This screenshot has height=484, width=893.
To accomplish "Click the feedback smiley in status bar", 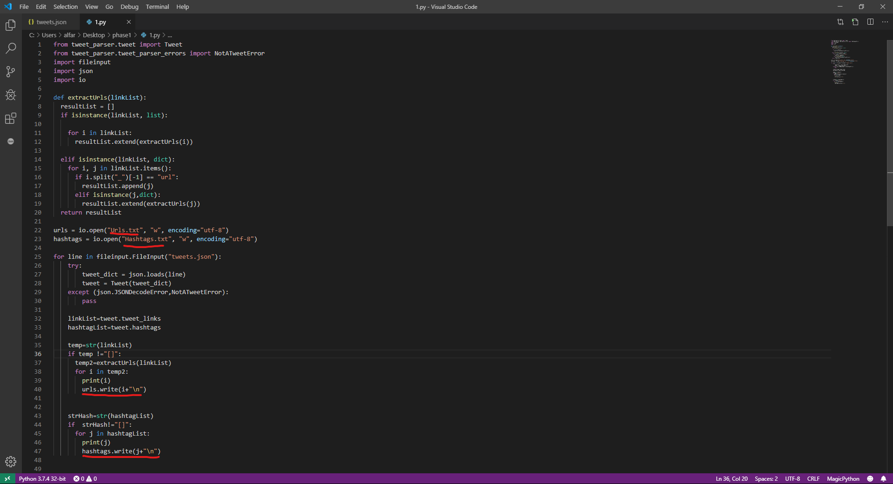I will point(870,478).
